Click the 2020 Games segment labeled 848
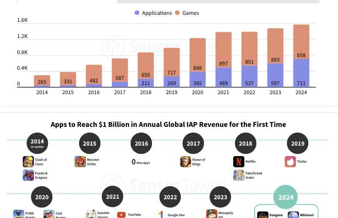The height and width of the screenshot is (218, 338). click(197, 55)
